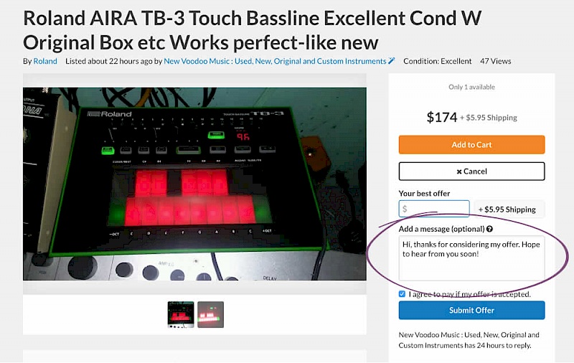Screen dimensions: 574x363
Task: Click the listing title heading
Action: [x=251, y=28]
